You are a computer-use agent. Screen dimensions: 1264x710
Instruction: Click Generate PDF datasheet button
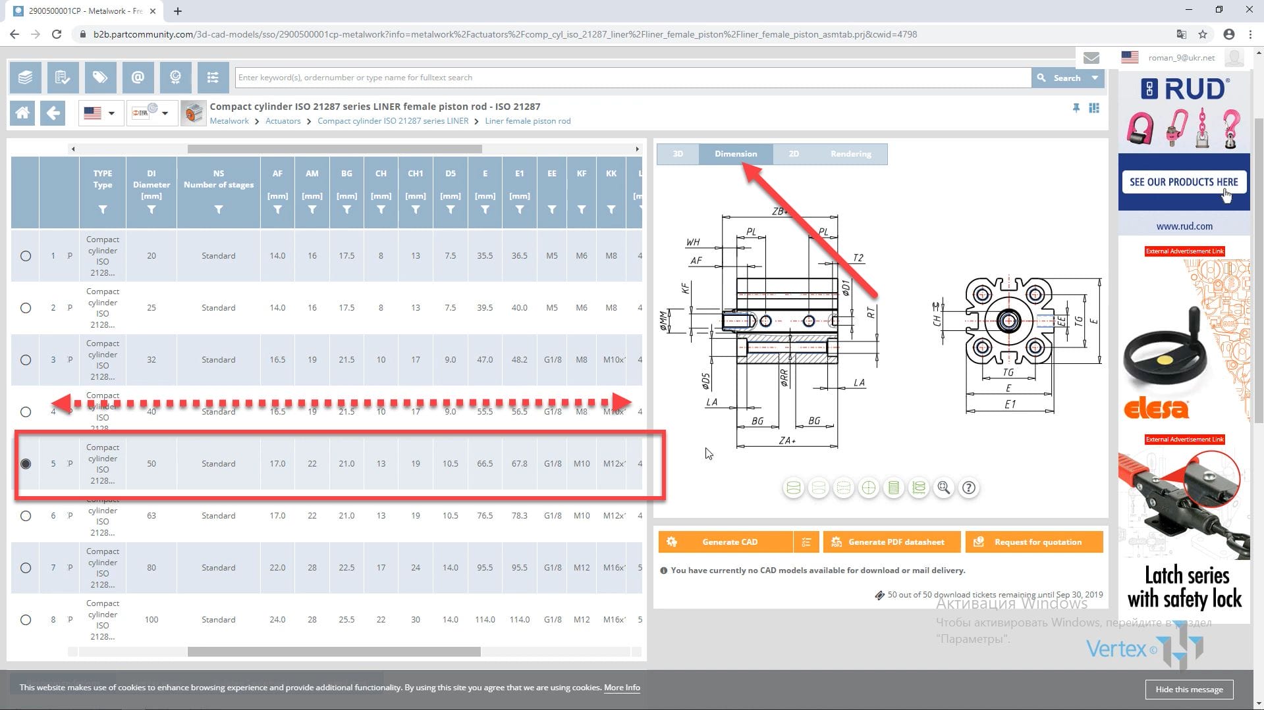[892, 542]
